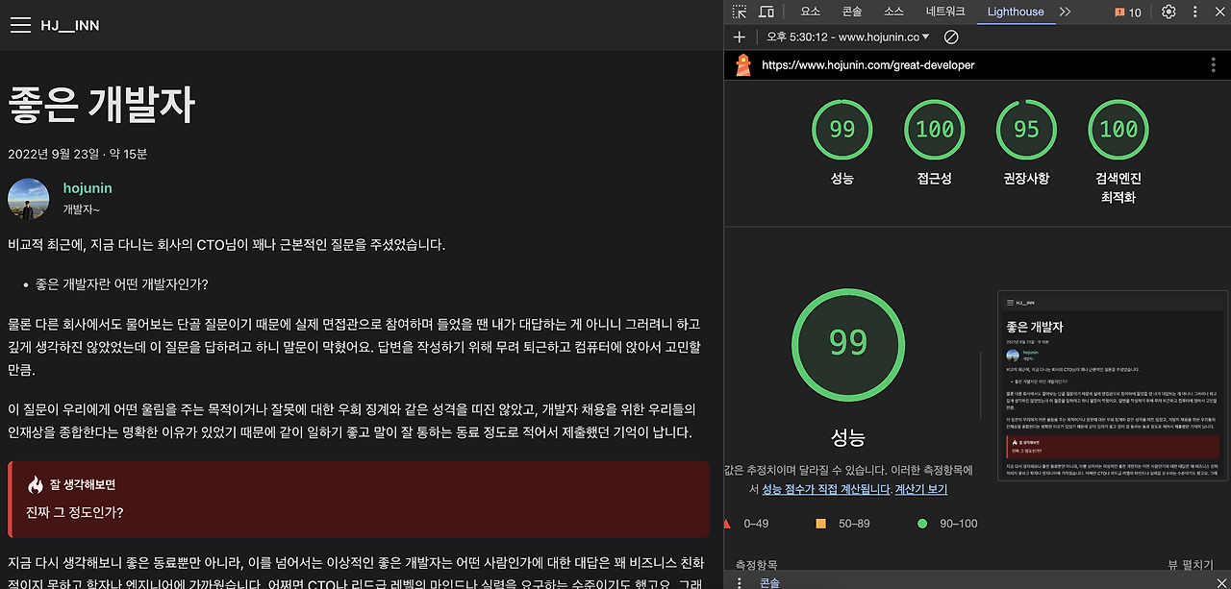
Task: Open DevTools settings gear
Action: tap(1168, 12)
